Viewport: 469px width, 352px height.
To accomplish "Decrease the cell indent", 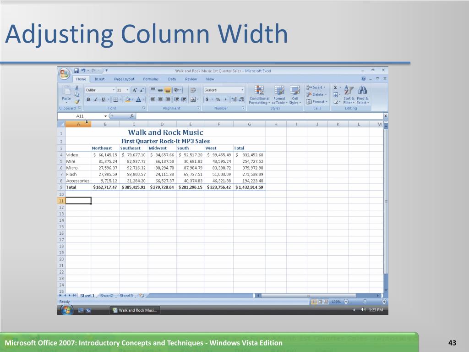I will [x=176, y=99].
